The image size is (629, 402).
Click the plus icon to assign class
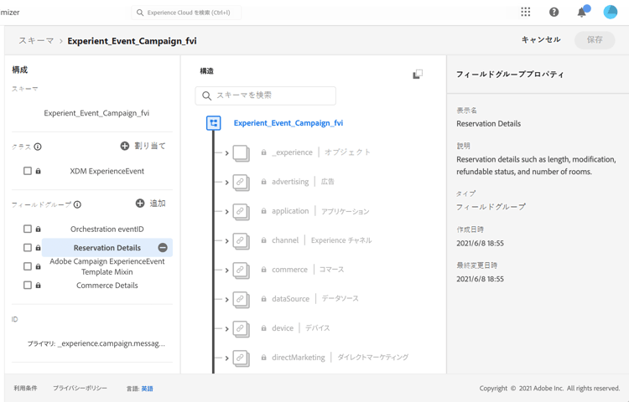tap(125, 146)
